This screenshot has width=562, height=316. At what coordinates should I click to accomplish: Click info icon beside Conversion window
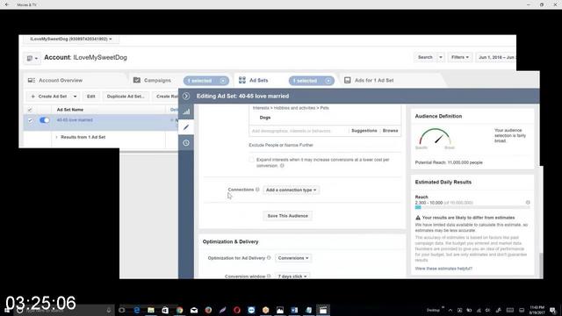tap(269, 276)
